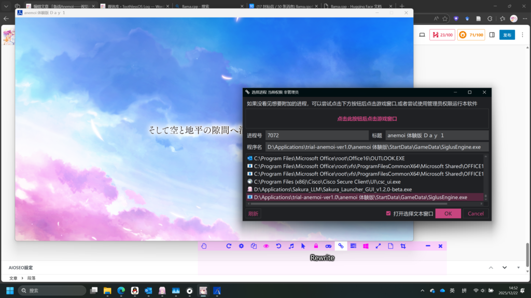Click the music note icon in toolbar
Screen dimensions: 531x298
(x=291, y=246)
